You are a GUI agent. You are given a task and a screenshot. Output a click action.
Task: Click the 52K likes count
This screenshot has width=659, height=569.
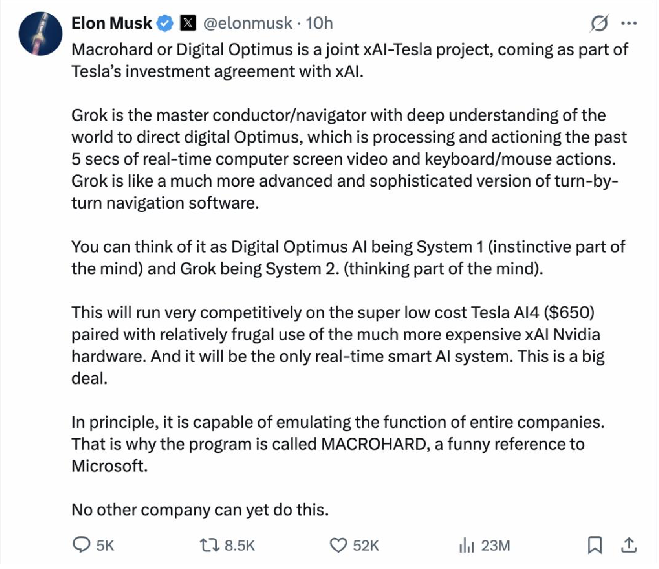click(x=366, y=546)
